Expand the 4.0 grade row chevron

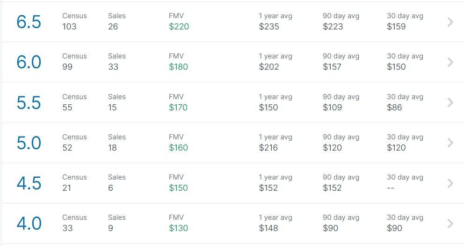pos(450,224)
